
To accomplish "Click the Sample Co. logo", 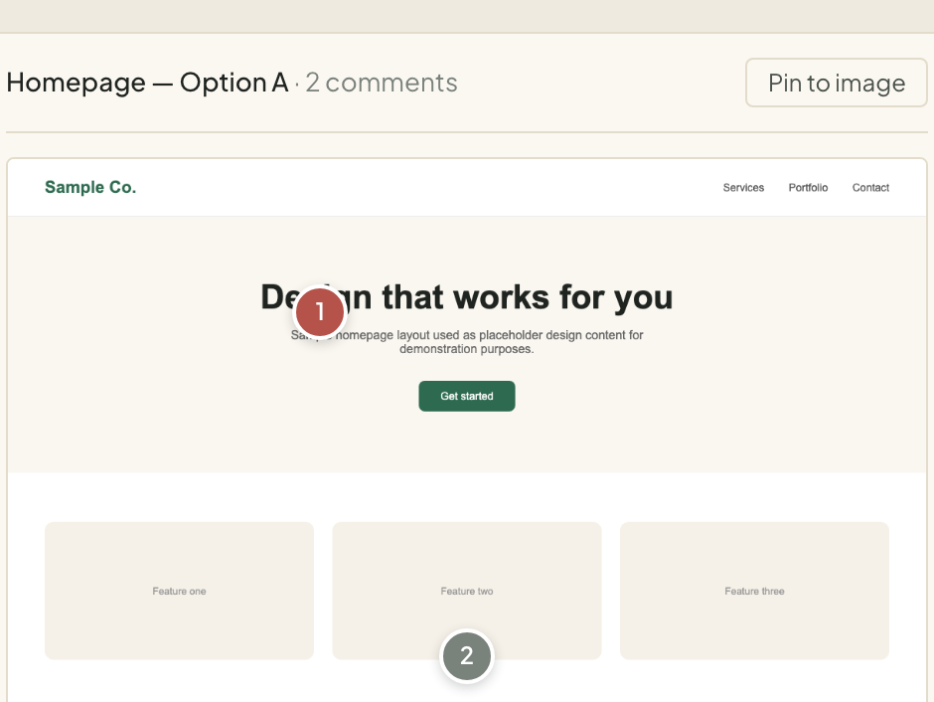I will click(x=90, y=187).
